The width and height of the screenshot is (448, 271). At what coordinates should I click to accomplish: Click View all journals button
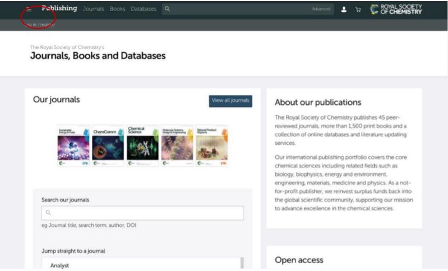click(x=230, y=101)
